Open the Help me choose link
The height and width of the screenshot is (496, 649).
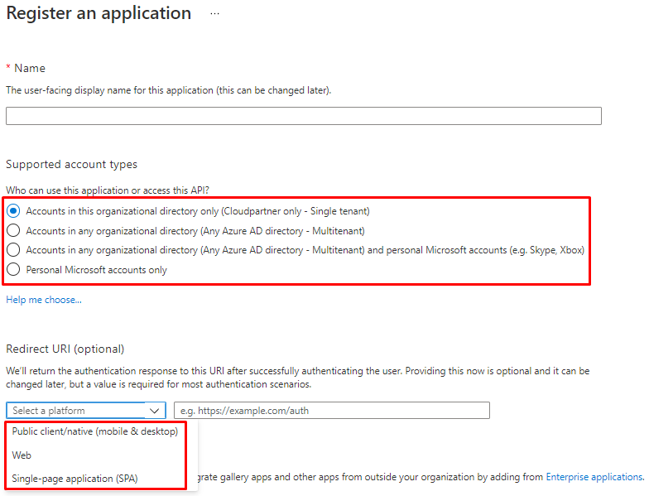44,300
